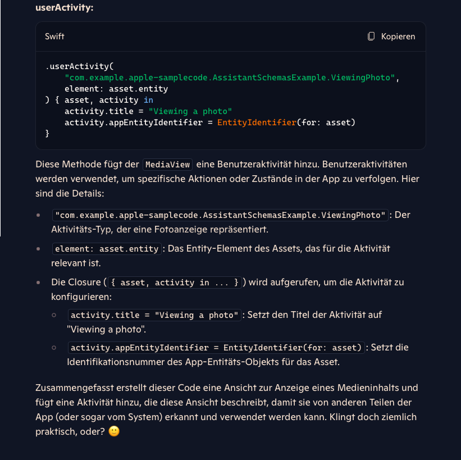
Task: Click the inline activity.appEntityIdentifier code chip
Action: tap(216, 348)
